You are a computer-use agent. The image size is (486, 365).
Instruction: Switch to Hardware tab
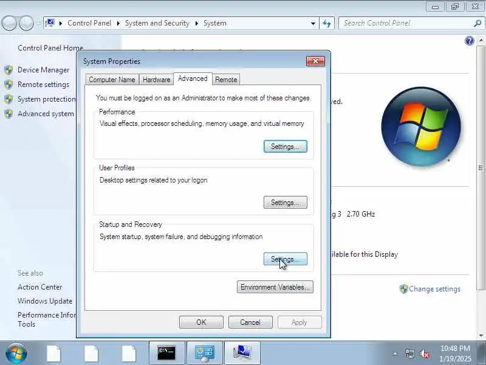[157, 80]
